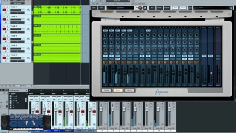The height and width of the screenshot is (133, 236).
Task: Select the Track 3 clip in arrangement
Action: click(57, 29)
